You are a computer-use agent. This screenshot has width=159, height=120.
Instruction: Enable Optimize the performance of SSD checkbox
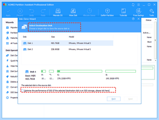click(x=23, y=91)
